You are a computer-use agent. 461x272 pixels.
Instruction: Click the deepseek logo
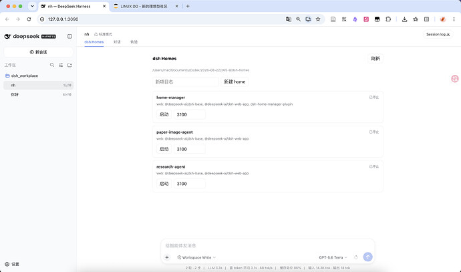pos(30,37)
